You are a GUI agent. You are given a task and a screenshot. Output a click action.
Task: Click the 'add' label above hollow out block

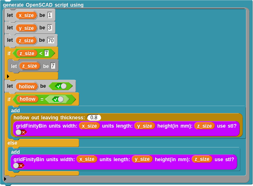pyautogui.click(x=15, y=111)
